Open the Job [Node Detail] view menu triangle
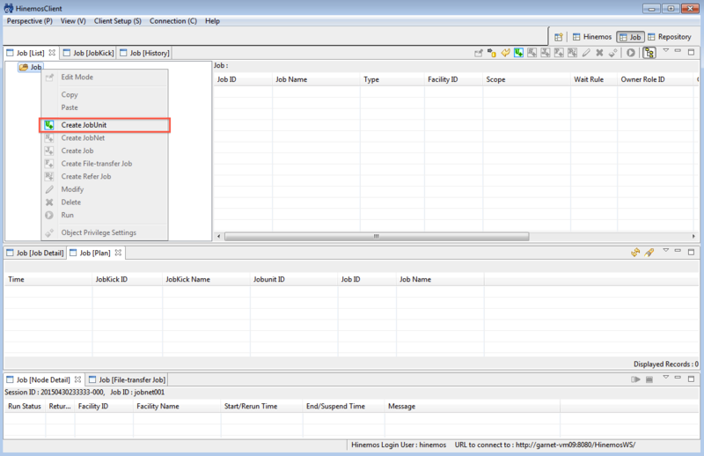The image size is (704, 456). (666, 378)
